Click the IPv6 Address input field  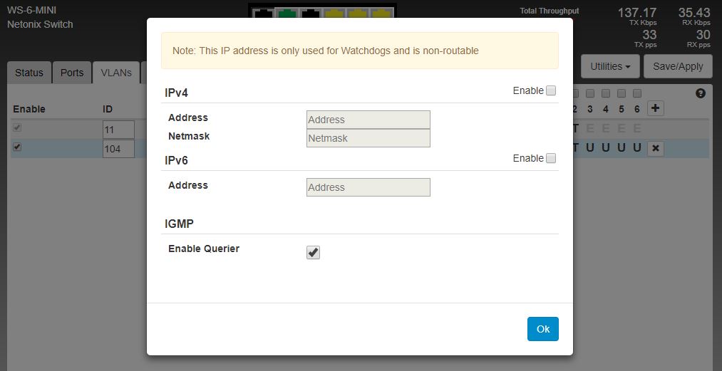tap(368, 187)
